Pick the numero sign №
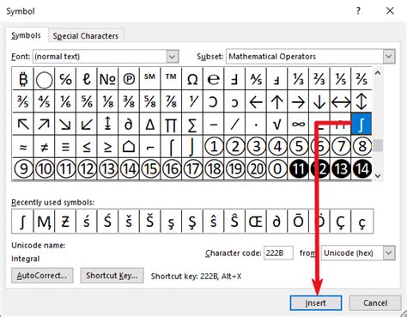The image size is (407, 317). [107, 79]
